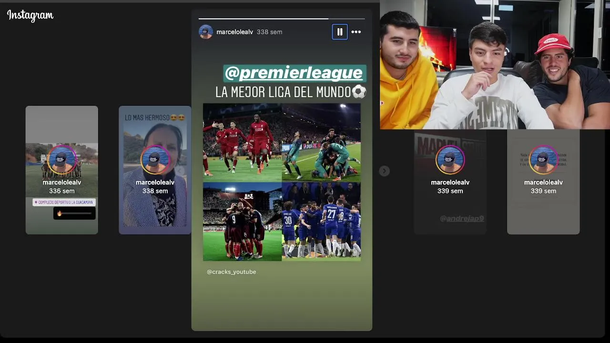Open the @andrejap9 339 sem story preview

point(450,182)
